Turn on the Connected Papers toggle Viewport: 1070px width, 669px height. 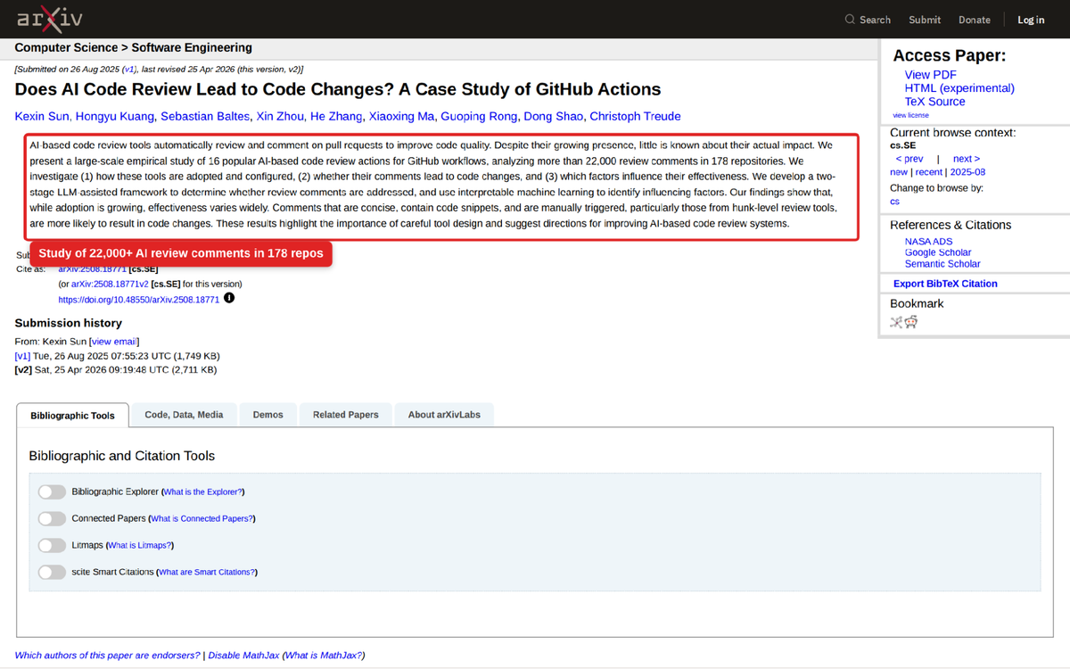pos(52,518)
